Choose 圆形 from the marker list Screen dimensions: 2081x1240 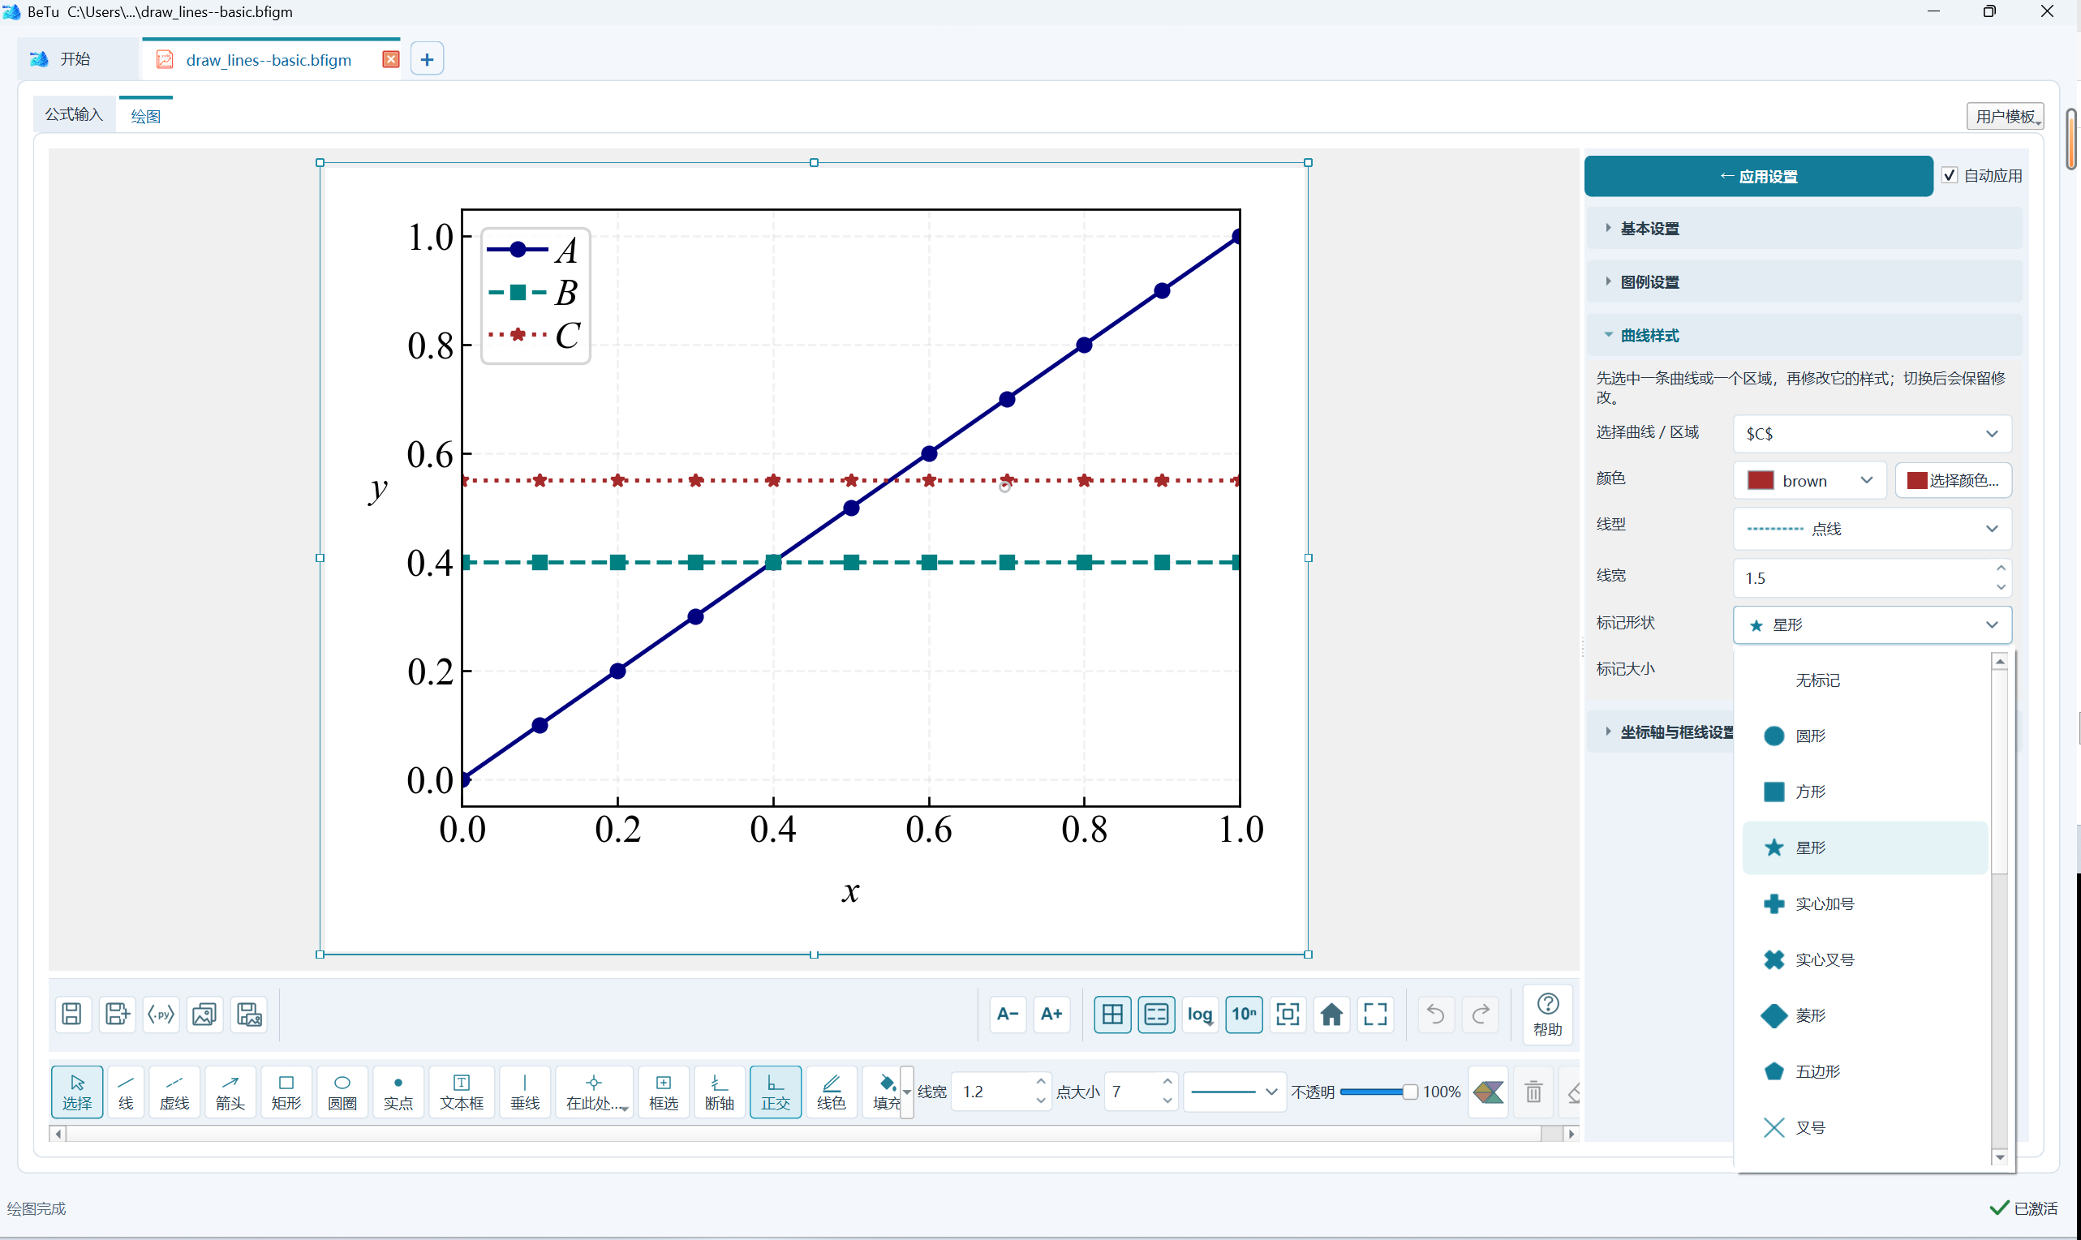click(1864, 736)
